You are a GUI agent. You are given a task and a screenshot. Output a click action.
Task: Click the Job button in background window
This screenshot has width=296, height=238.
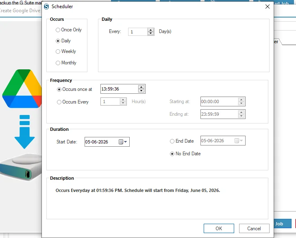pyautogui.click(x=283, y=224)
